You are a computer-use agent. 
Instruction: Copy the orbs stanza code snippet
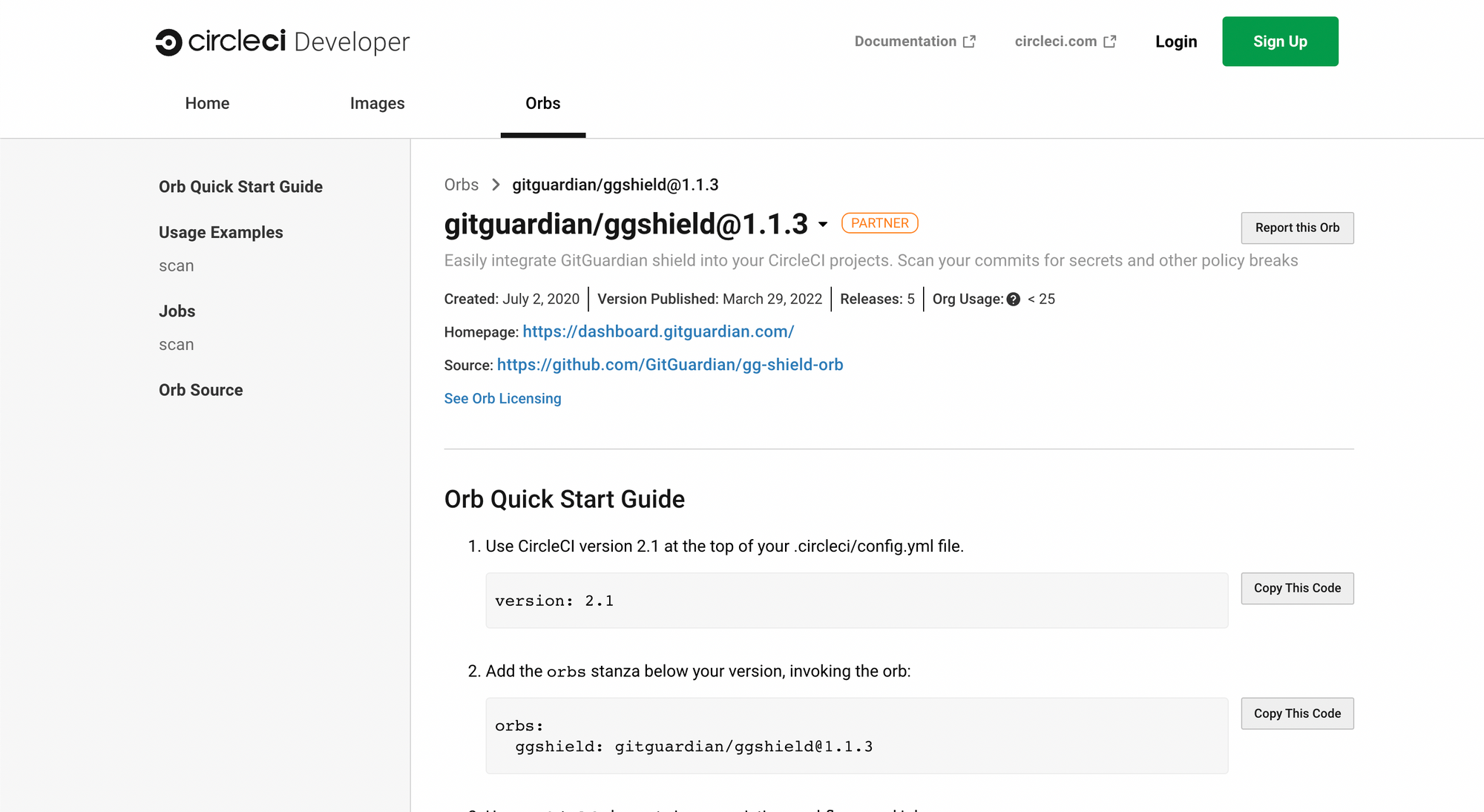point(1296,713)
